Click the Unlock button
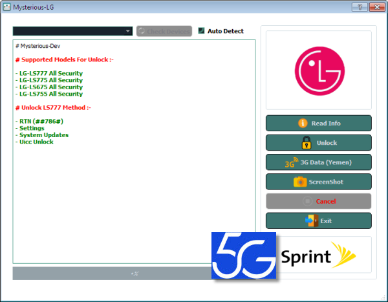 point(318,142)
